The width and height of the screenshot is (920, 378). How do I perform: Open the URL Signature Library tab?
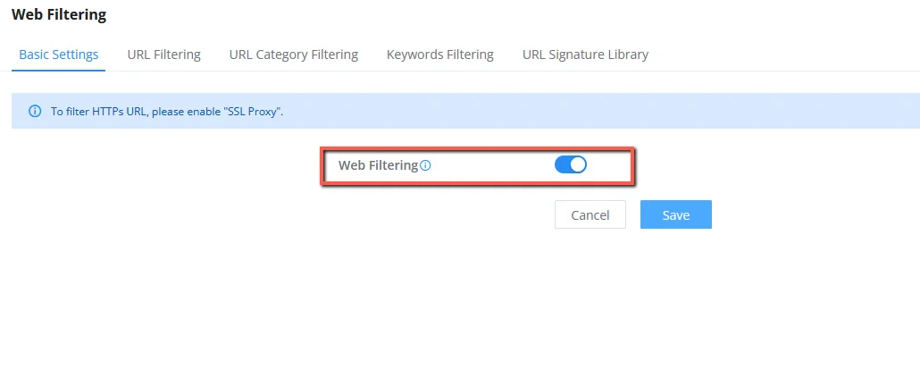point(585,55)
